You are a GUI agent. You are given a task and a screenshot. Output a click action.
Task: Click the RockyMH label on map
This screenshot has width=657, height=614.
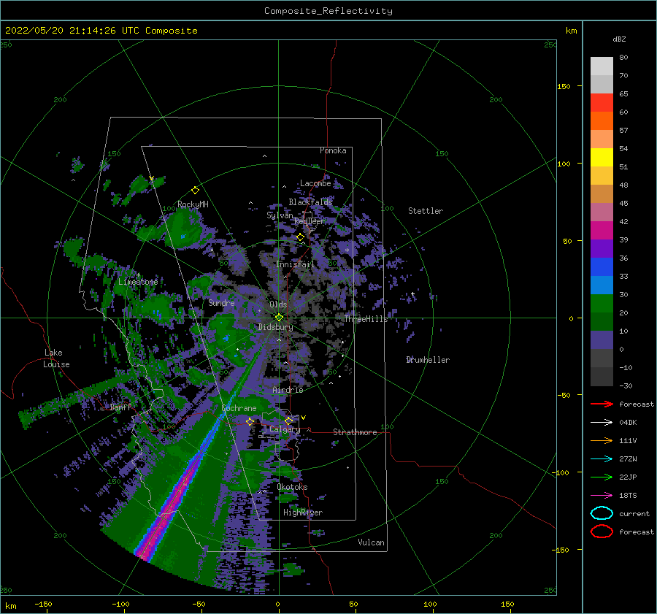click(x=193, y=204)
